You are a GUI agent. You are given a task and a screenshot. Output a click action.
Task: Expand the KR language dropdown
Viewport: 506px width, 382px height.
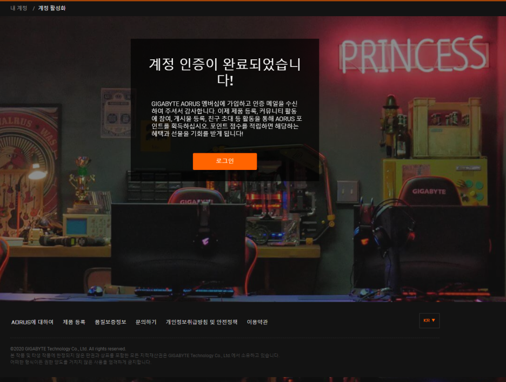click(x=429, y=320)
